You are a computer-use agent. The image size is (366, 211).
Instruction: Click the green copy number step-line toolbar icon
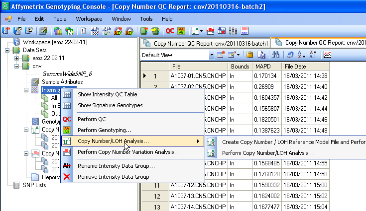tap(195, 31)
